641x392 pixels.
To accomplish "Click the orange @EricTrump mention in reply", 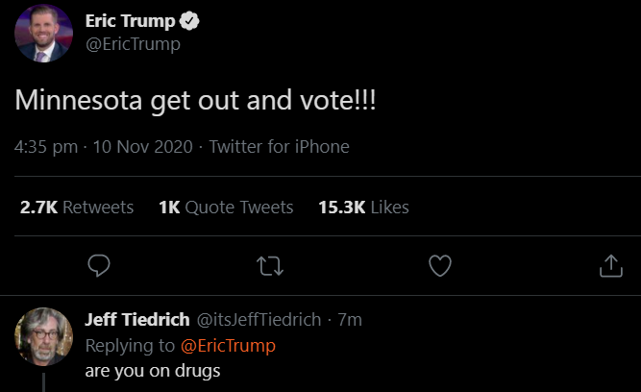I will pyautogui.click(x=228, y=345).
